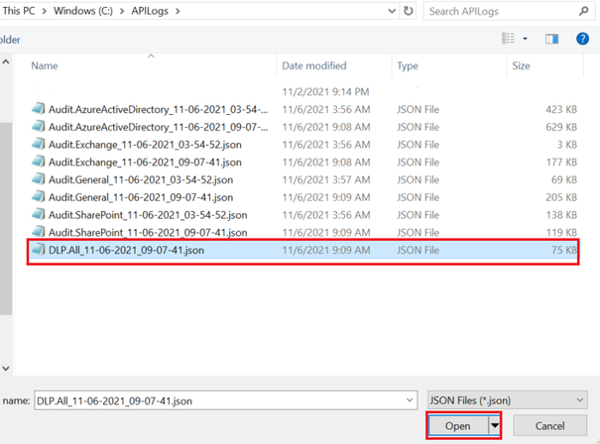Click the Open button
The height and width of the screenshot is (444, 600).
click(x=458, y=425)
